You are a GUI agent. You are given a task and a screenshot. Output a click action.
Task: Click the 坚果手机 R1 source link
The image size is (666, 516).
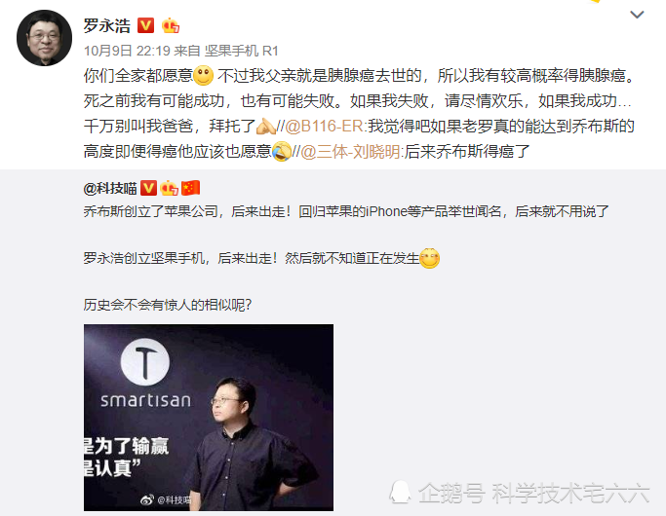pyautogui.click(x=241, y=51)
